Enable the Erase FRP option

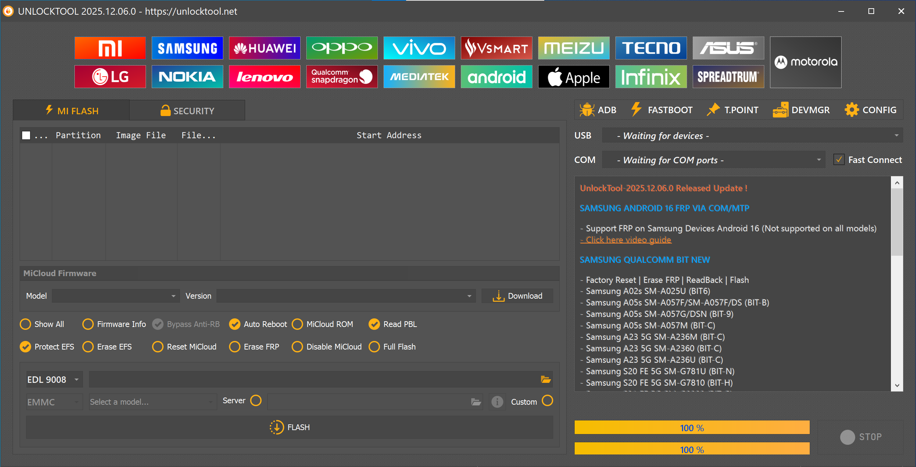click(x=235, y=347)
